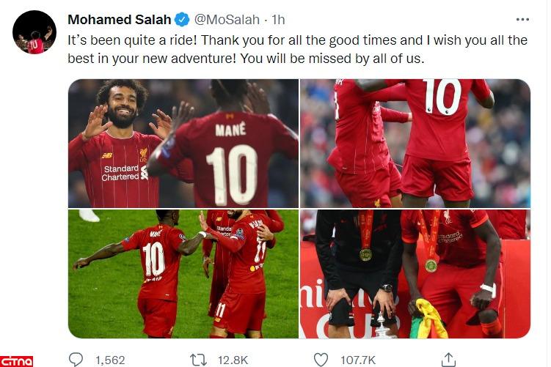
Task: Click the blue verified badge
Action: tap(182, 20)
